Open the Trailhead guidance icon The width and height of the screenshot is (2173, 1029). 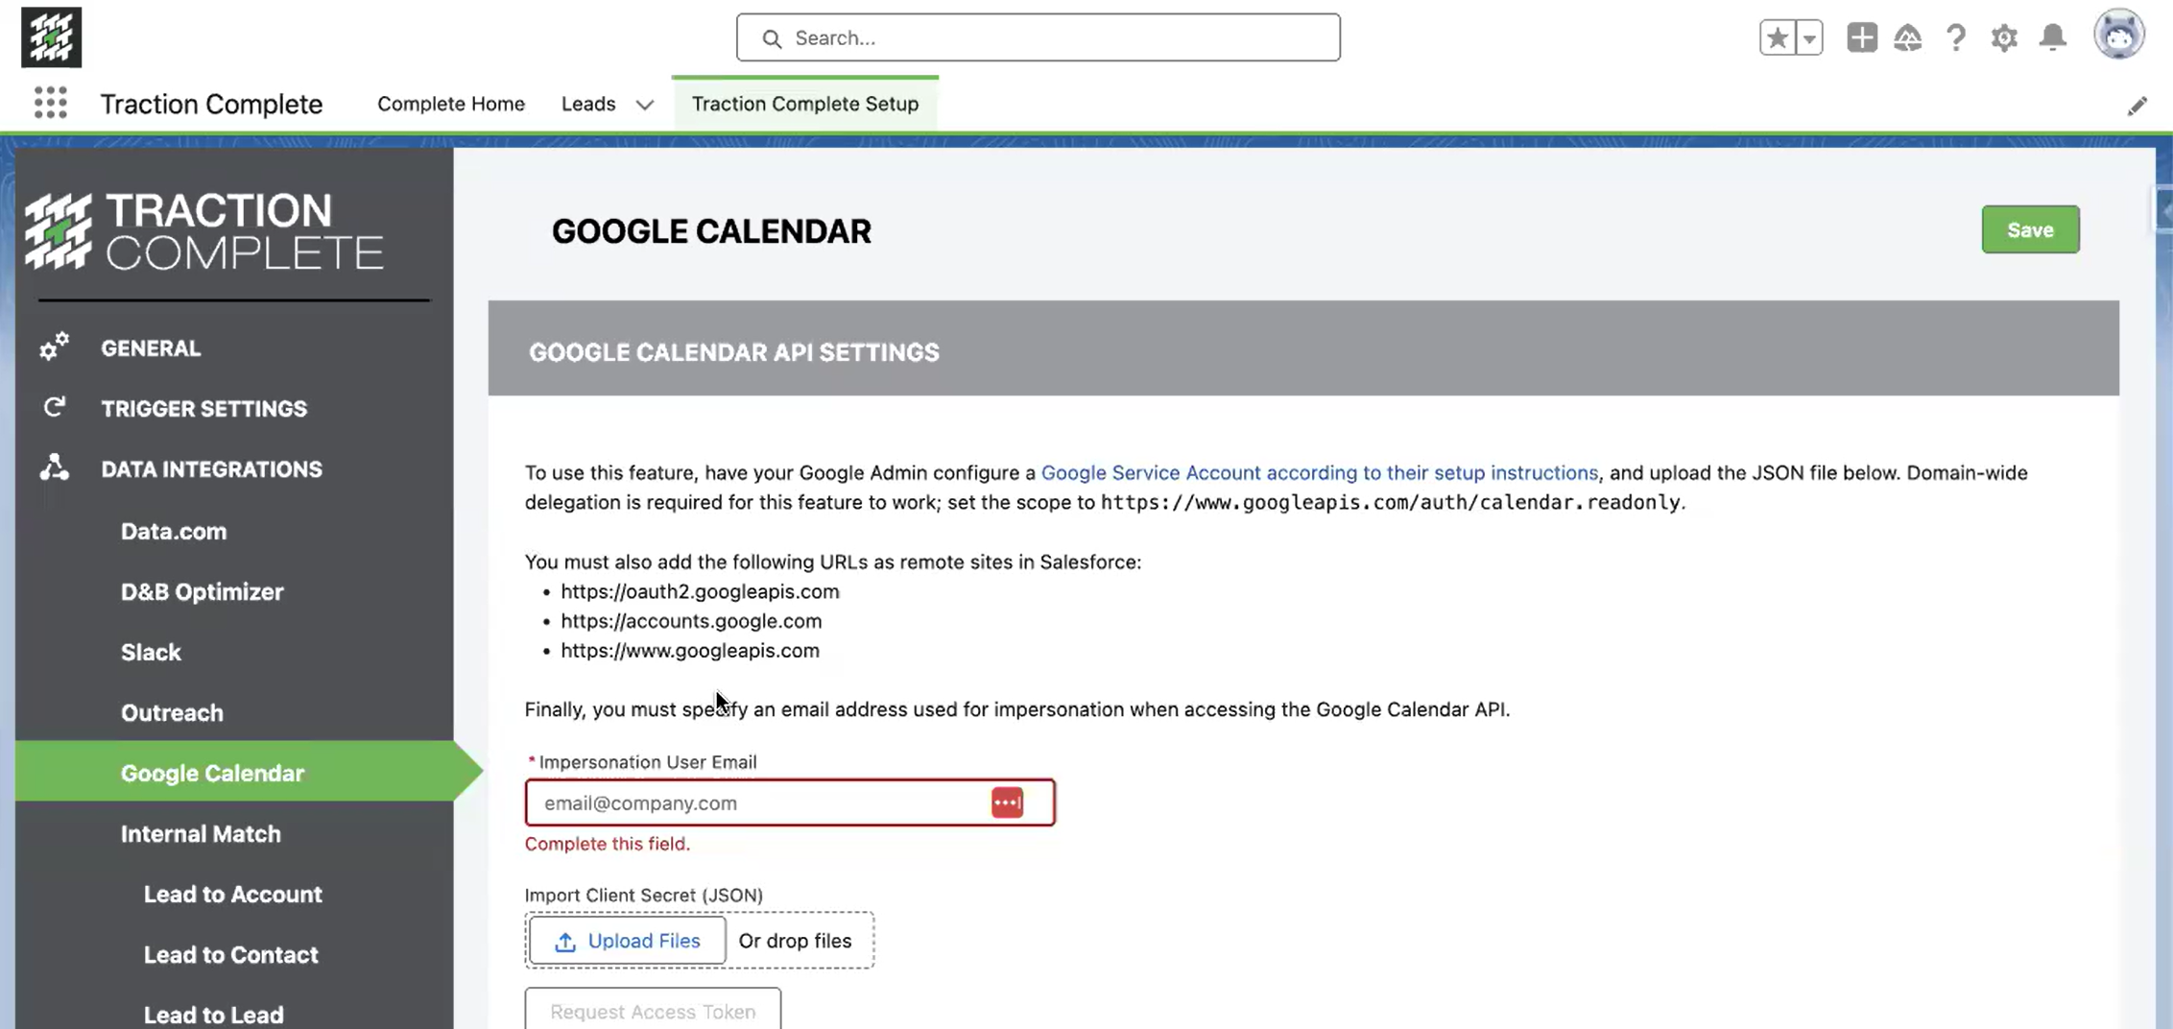click(1908, 37)
